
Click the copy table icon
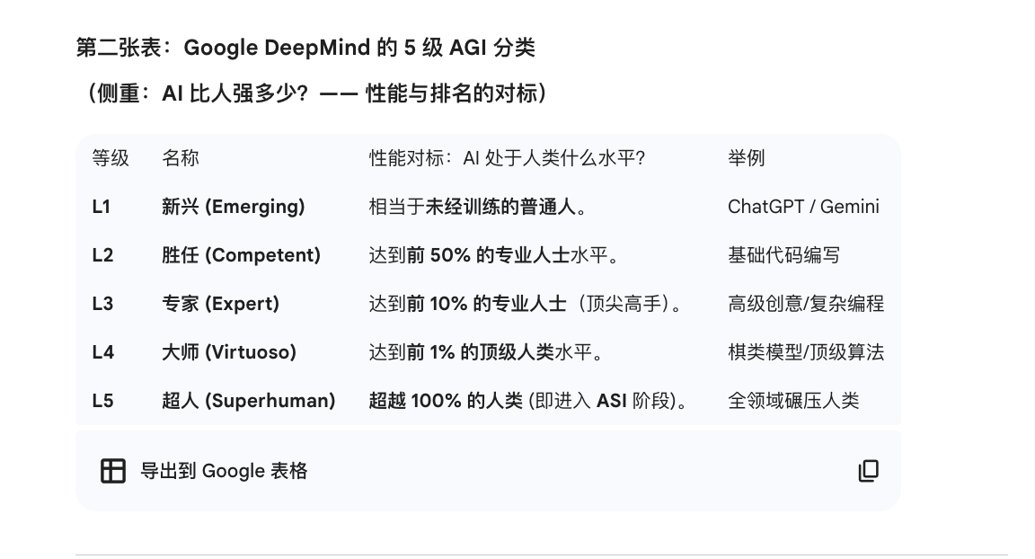tap(868, 471)
